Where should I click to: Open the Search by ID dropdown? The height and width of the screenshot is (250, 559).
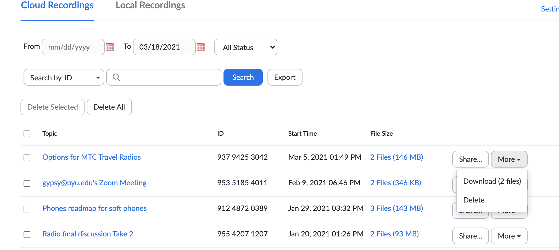pos(64,78)
